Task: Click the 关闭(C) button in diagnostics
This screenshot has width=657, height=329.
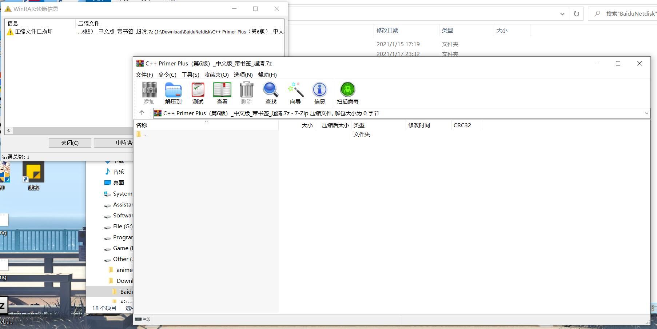Action: pyautogui.click(x=70, y=143)
